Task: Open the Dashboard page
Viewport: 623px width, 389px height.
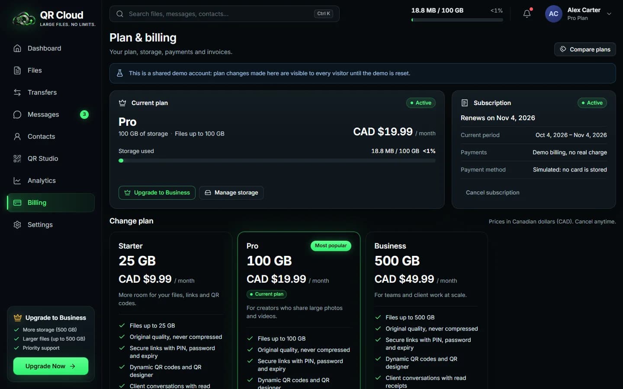Action: (51, 48)
